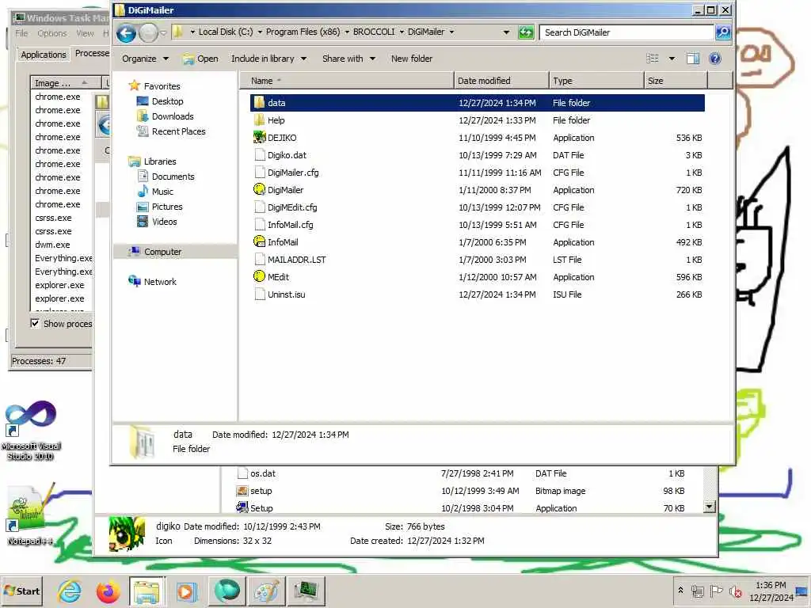811x608 pixels.
Task: Select the DigiMailer application smiley icon
Action: (259, 190)
